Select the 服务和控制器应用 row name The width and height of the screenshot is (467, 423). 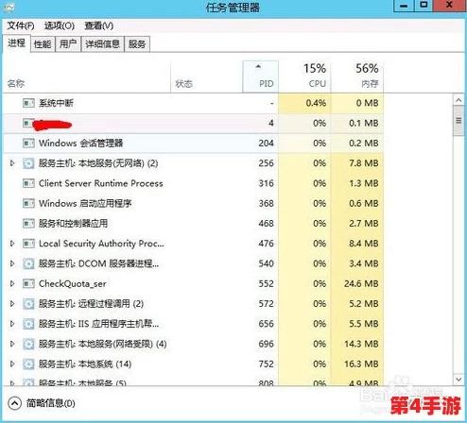(x=73, y=224)
